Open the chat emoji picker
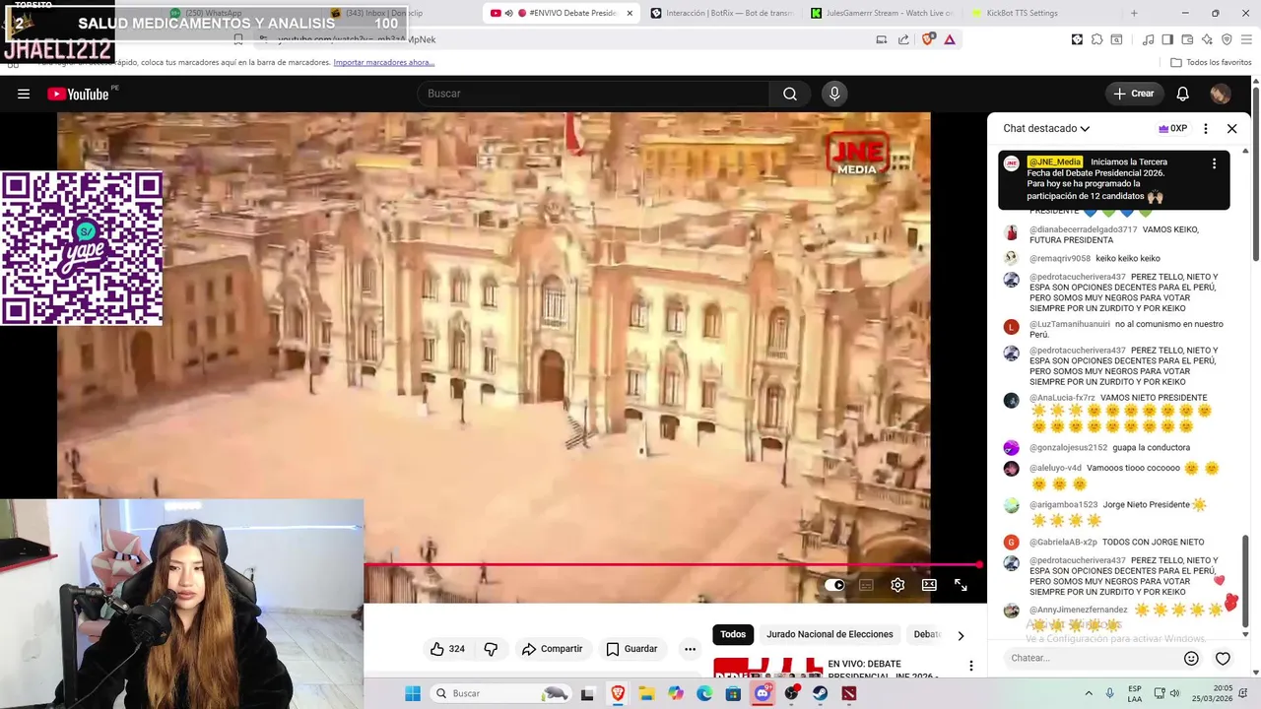 pos(1191,658)
